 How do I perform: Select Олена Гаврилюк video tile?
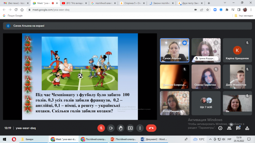click(x=206, y=77)
